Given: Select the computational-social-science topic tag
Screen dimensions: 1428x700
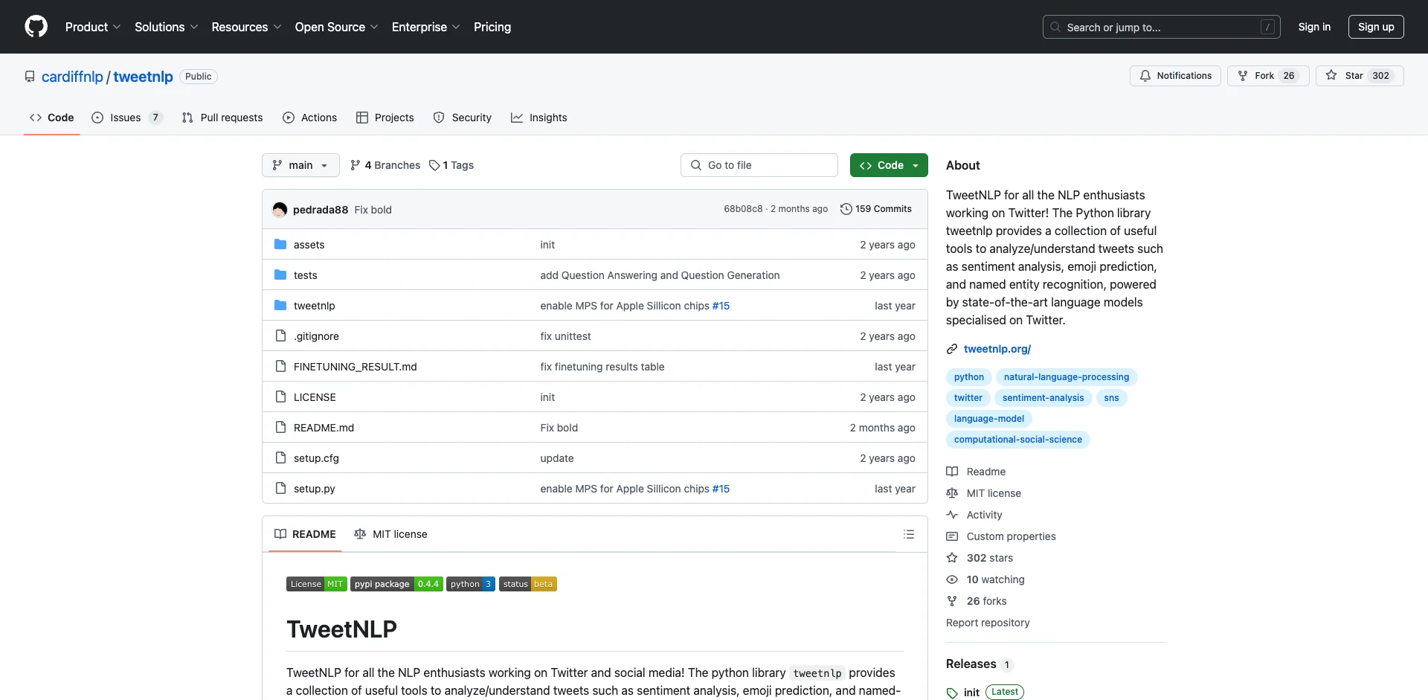Looking at the screenshot, I should coord(1018,440).
